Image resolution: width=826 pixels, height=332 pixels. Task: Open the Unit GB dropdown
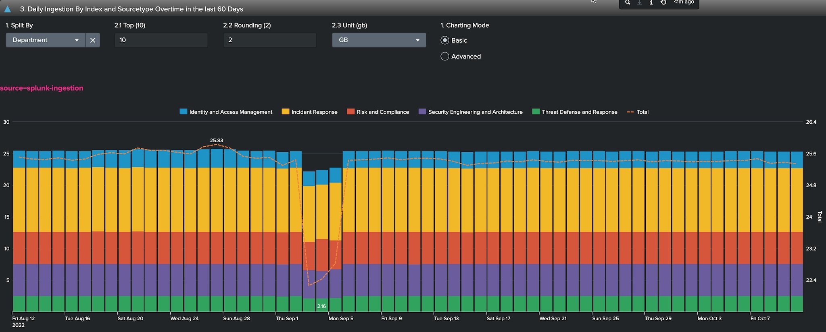pos(379,40)
